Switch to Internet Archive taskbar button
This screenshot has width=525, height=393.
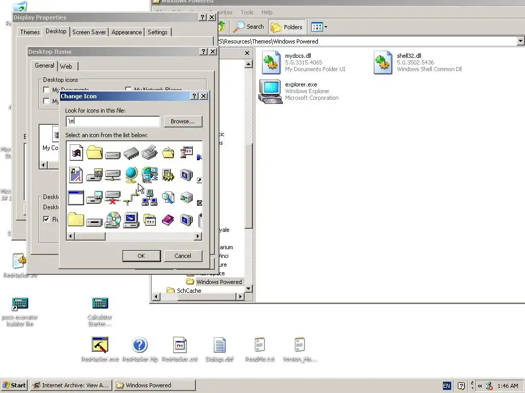click(x=71, y=385)
